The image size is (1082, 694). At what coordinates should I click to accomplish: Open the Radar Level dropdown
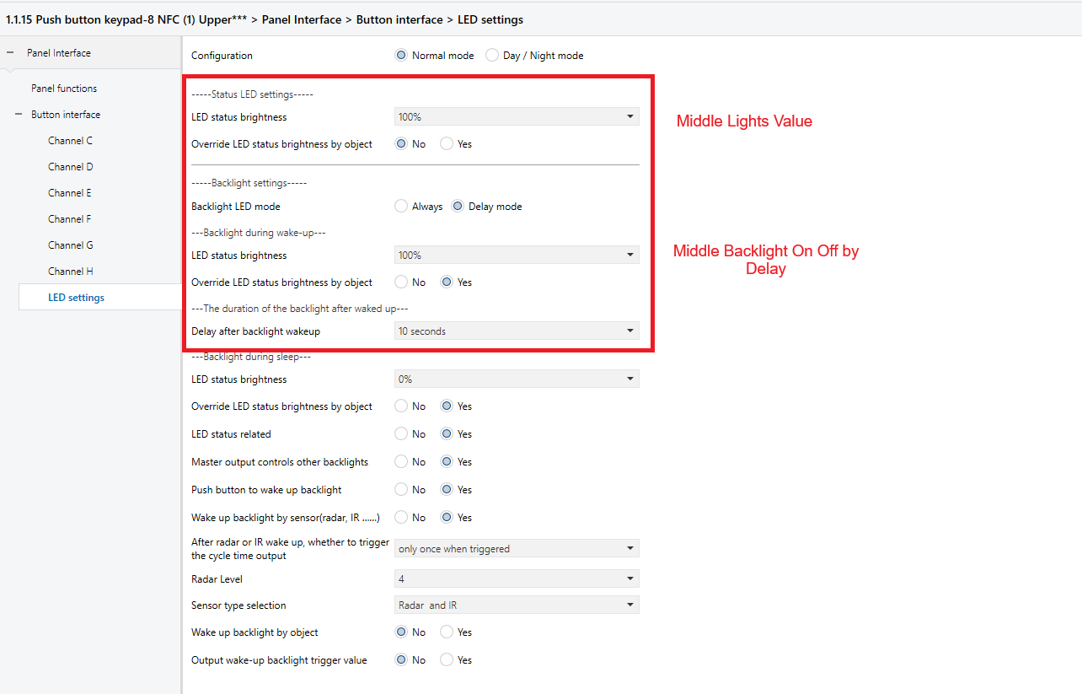pyautogui.click(x=516, y=578)
